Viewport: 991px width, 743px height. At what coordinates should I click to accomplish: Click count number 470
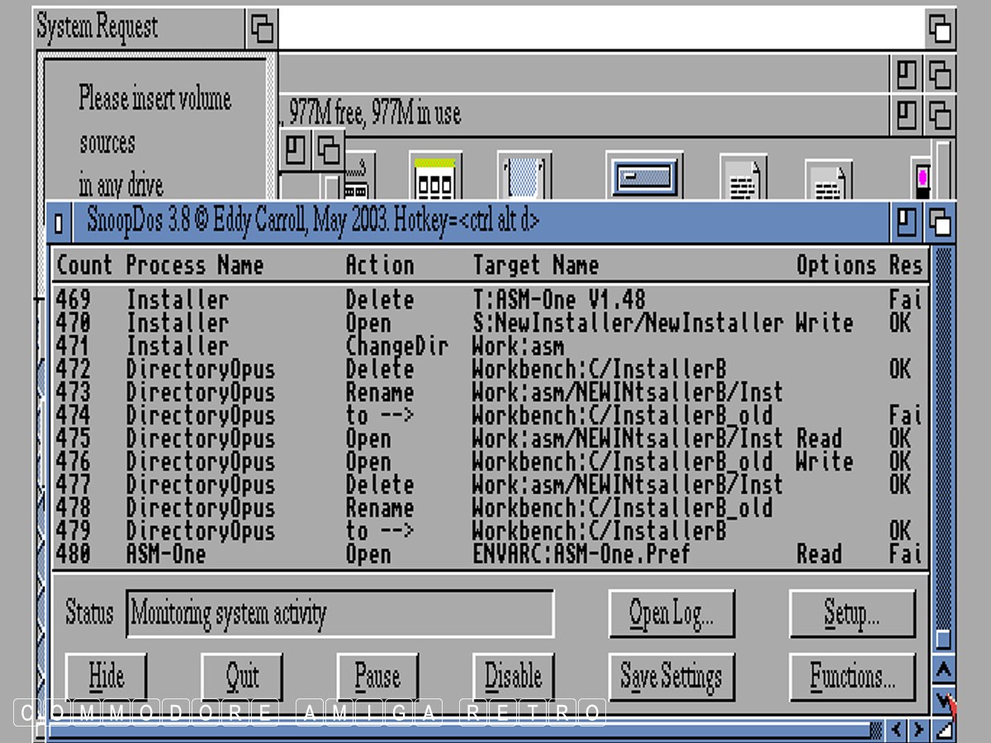pyautogui.click(x=73, y=323)
